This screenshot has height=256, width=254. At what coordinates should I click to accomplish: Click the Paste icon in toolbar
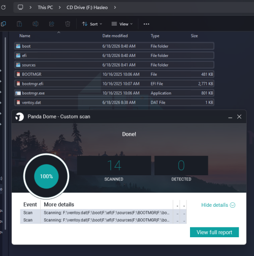[19, 24]
